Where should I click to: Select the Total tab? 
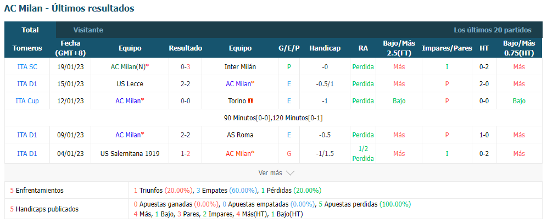pyautogui.click(x=30, y=30)
